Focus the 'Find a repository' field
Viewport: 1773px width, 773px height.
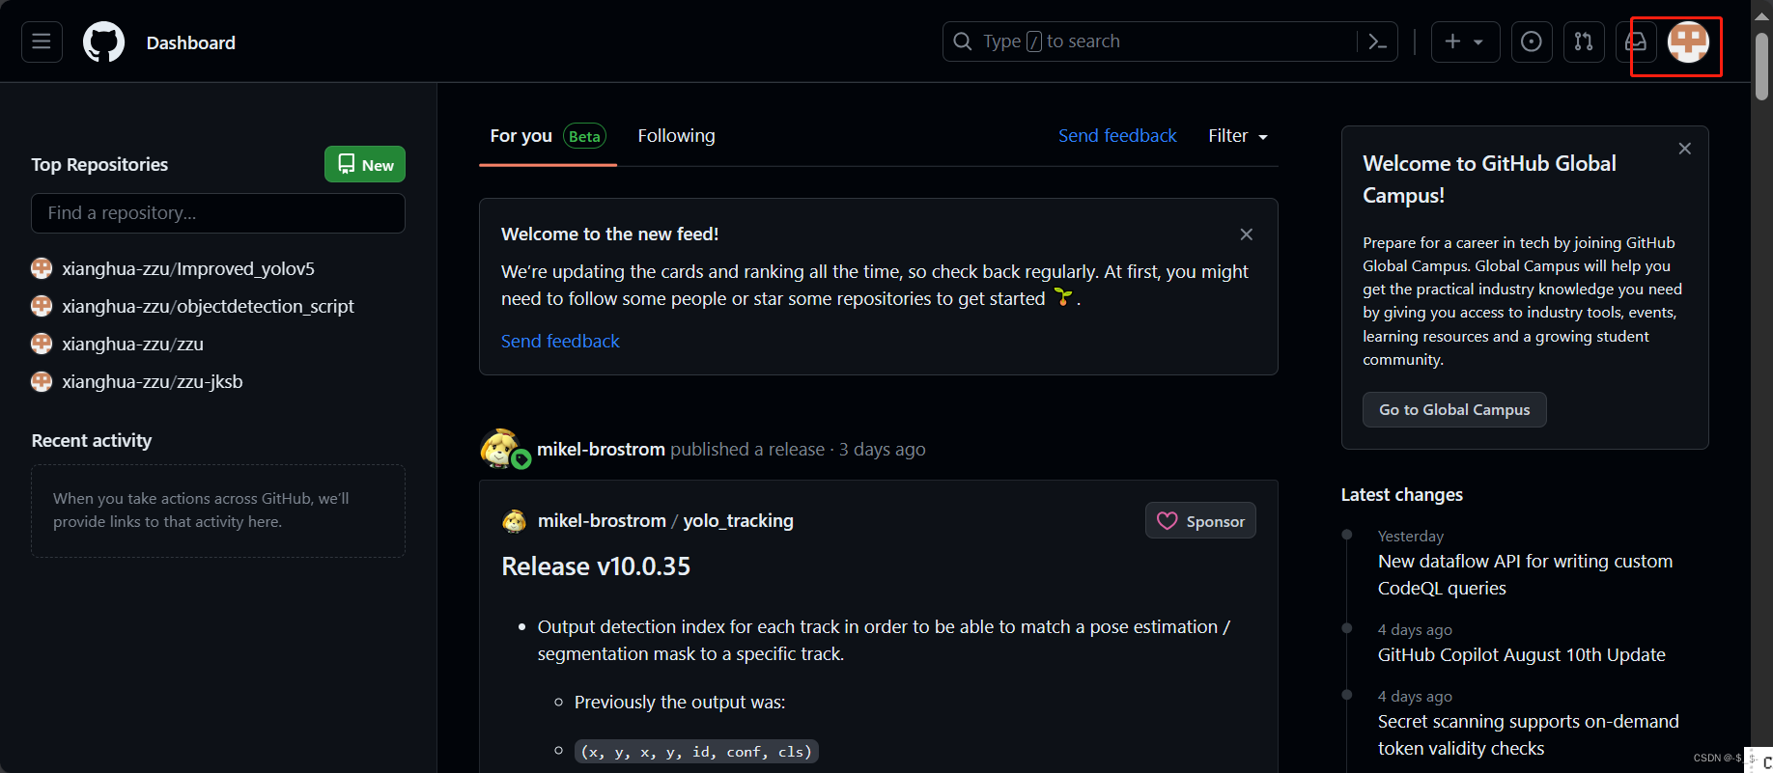click(x=218, y=213)
